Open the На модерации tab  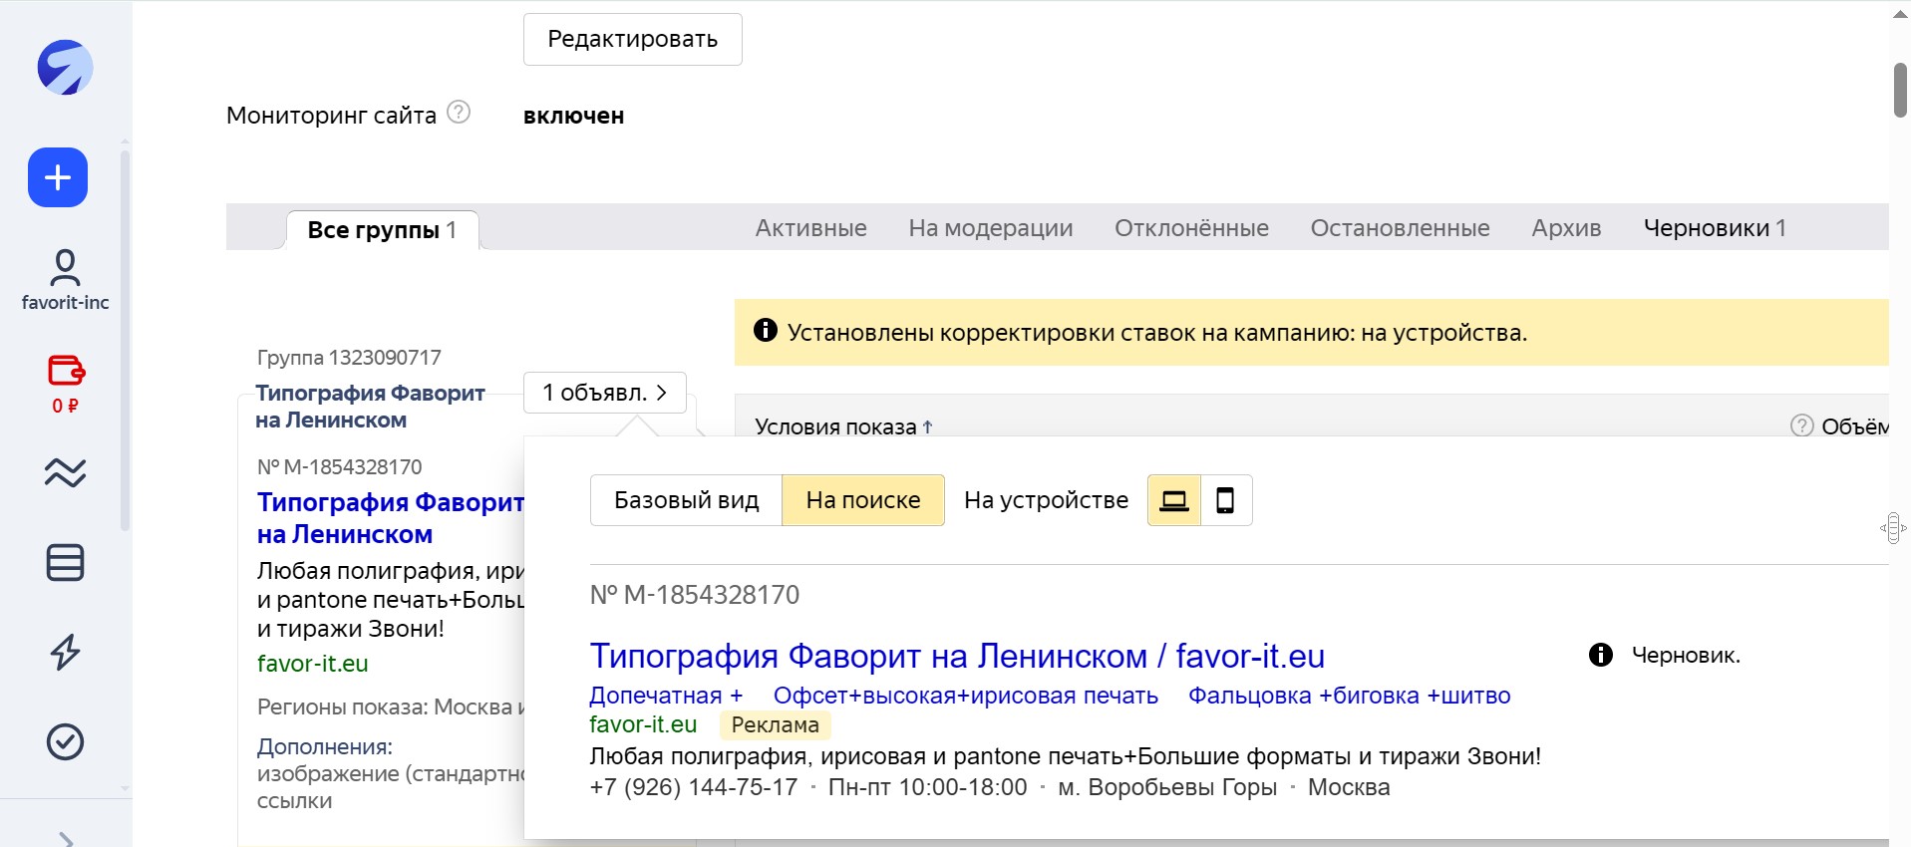click(x=991, y=228)
